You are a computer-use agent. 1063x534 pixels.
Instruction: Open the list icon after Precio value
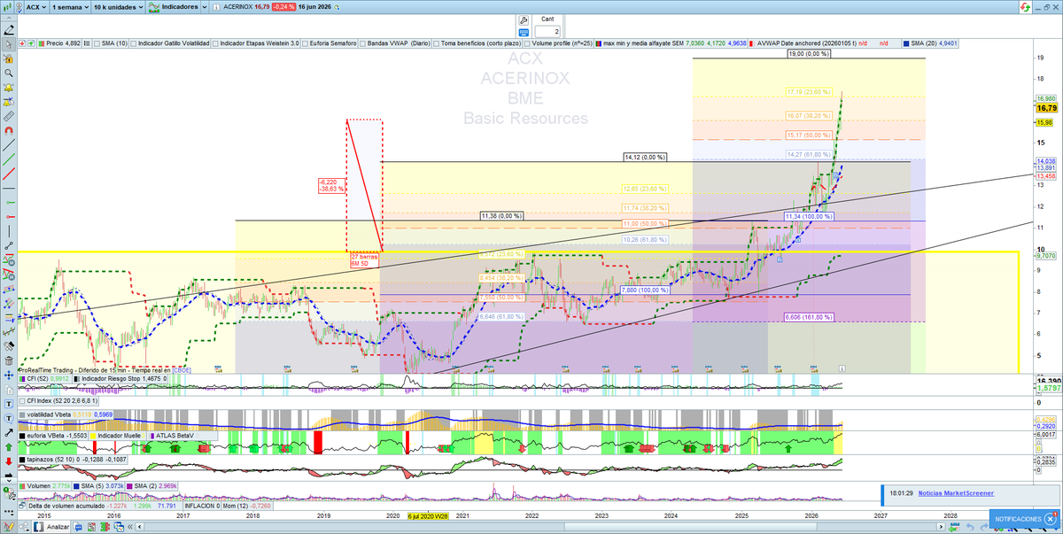click(x=87, y=43)
